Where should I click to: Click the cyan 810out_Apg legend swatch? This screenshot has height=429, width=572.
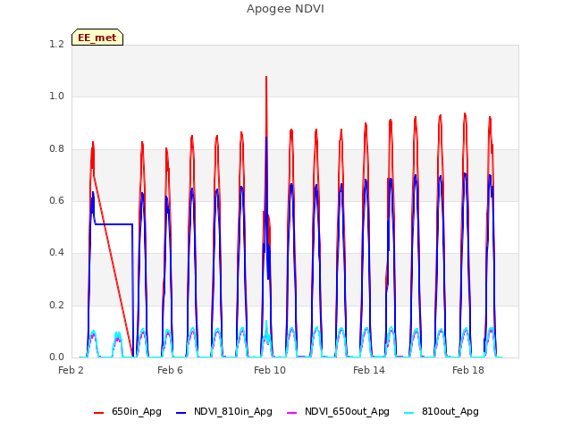pyautogui.click(x=409, y=413)
